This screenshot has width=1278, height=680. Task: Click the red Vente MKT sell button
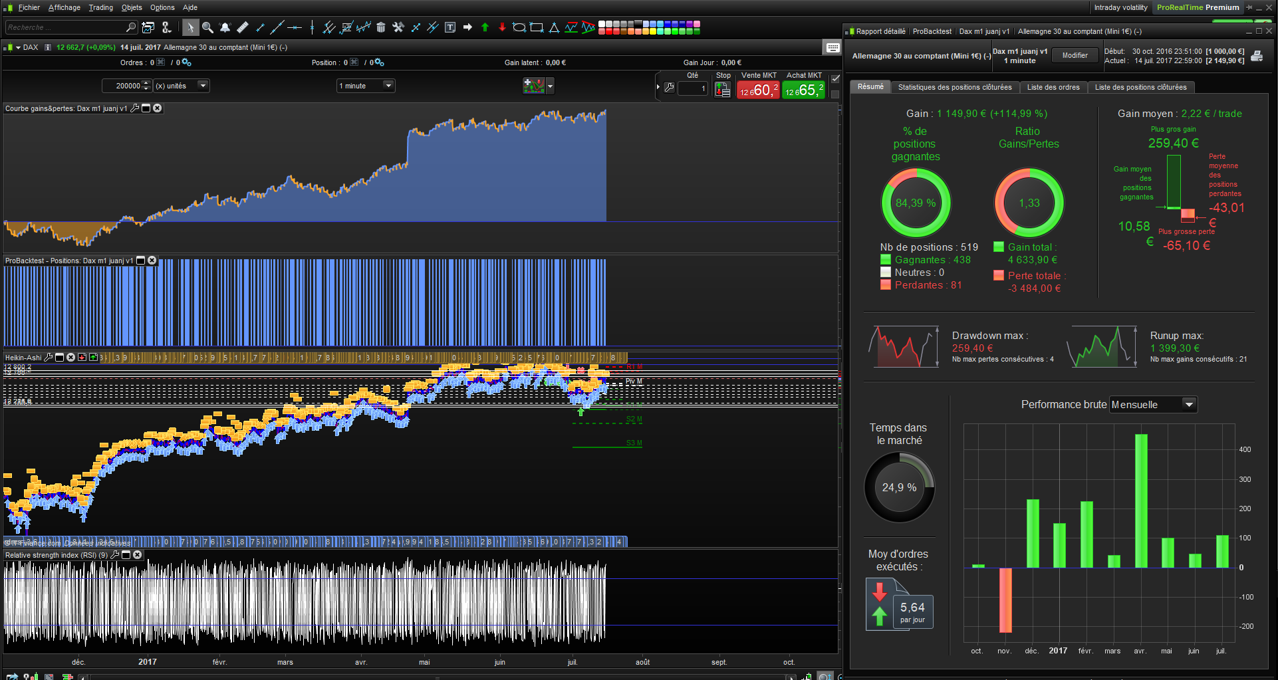[758, 90]
